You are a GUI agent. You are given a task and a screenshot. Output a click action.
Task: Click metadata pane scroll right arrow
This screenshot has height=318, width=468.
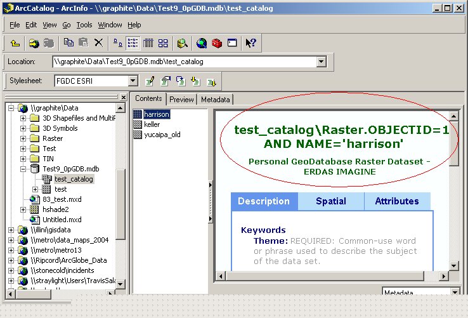click(443, 276)
